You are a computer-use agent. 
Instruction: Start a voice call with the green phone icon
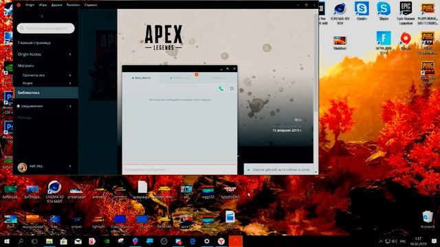tap(221, 89)
